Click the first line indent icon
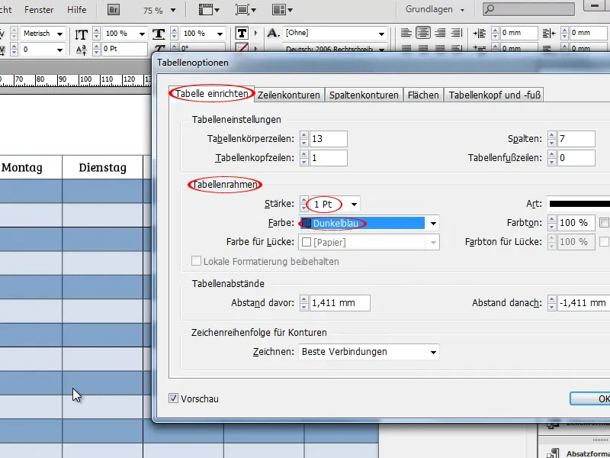 click(480, 49)
